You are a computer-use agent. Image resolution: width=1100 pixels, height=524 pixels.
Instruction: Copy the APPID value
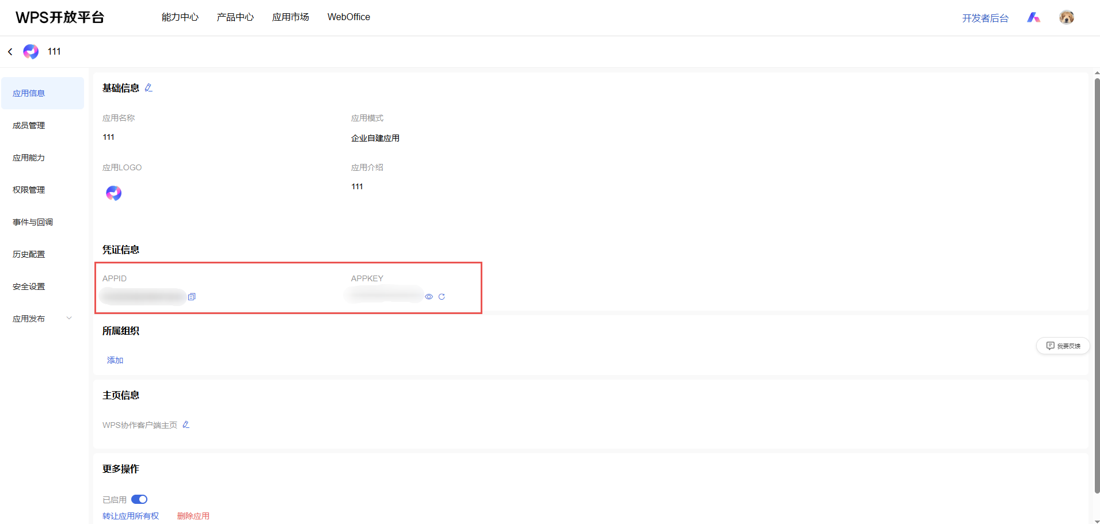tap(192, 297)
